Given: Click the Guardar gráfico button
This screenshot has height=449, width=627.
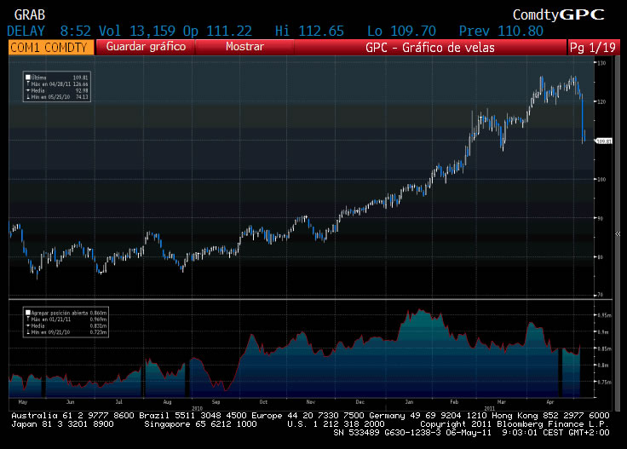Looking at the screenshot, I should (146, 47).
